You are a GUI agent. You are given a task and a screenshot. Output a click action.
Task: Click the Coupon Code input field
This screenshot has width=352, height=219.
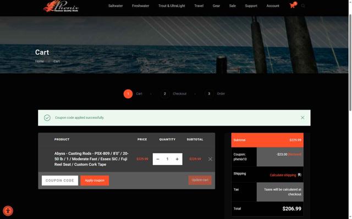click(60, 180)
